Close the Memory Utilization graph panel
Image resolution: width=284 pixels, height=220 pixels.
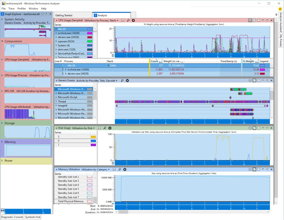(x=272, y=169)
